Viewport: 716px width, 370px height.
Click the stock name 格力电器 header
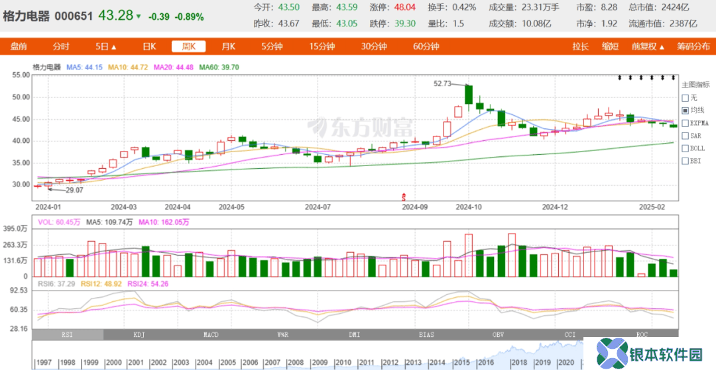tap(27, 17)
